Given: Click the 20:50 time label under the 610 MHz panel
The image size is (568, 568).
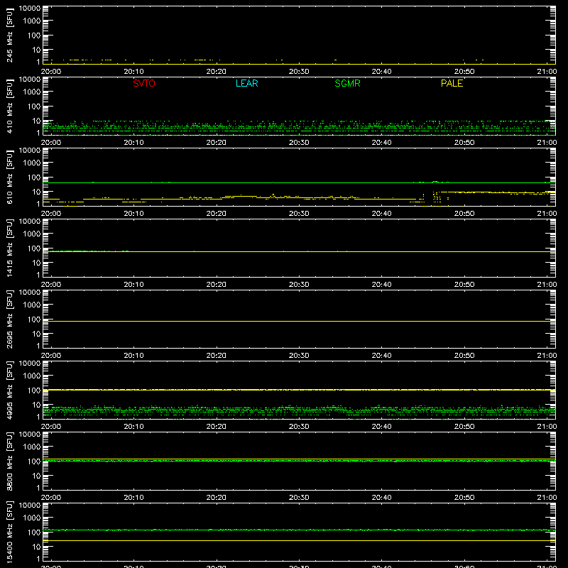Looking at the screenshot, I should pyautogui.click(x=464, y=214).
